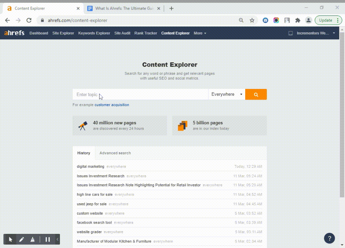Click the browser forward arrow
Viewport: 345px width, 248px height.
click(x=18, y=20)
